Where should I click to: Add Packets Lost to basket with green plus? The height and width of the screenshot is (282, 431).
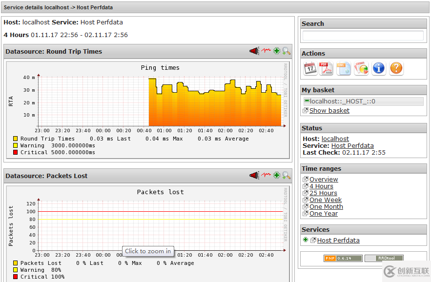pos(277,175)
